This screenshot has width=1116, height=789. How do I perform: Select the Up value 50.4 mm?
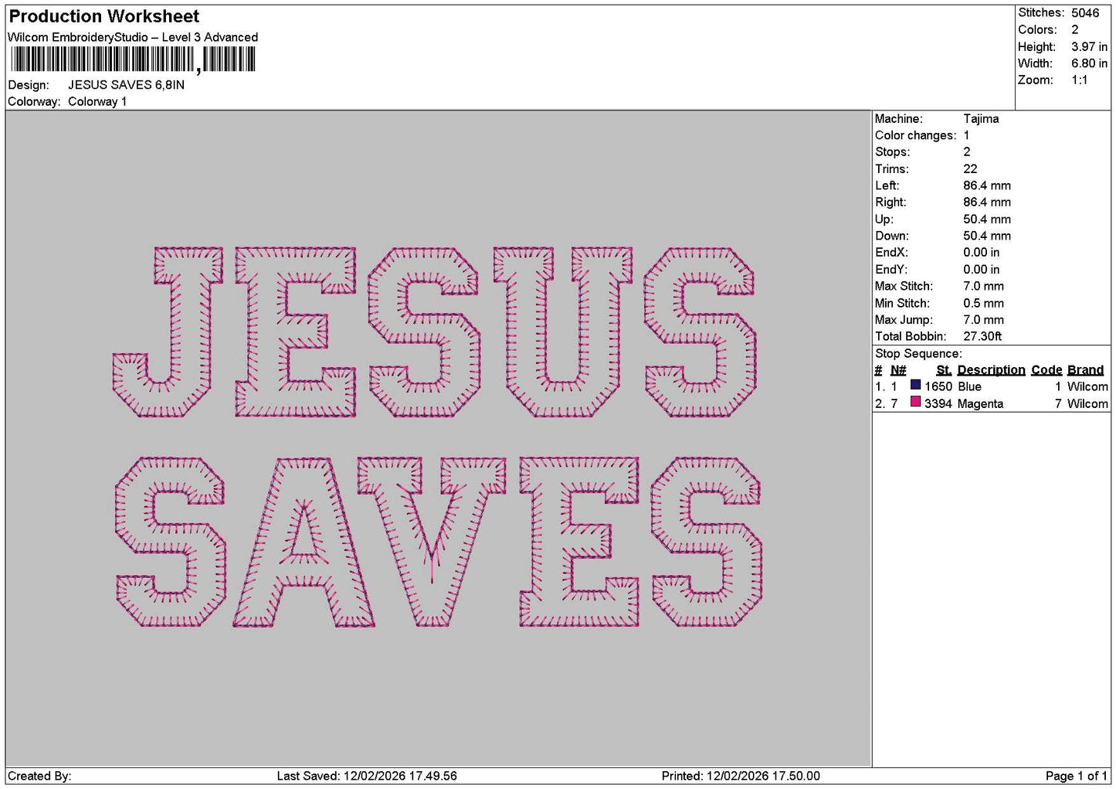987,219
